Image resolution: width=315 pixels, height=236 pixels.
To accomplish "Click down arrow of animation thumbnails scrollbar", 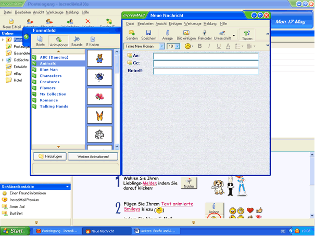I will (x=117, y=147).
